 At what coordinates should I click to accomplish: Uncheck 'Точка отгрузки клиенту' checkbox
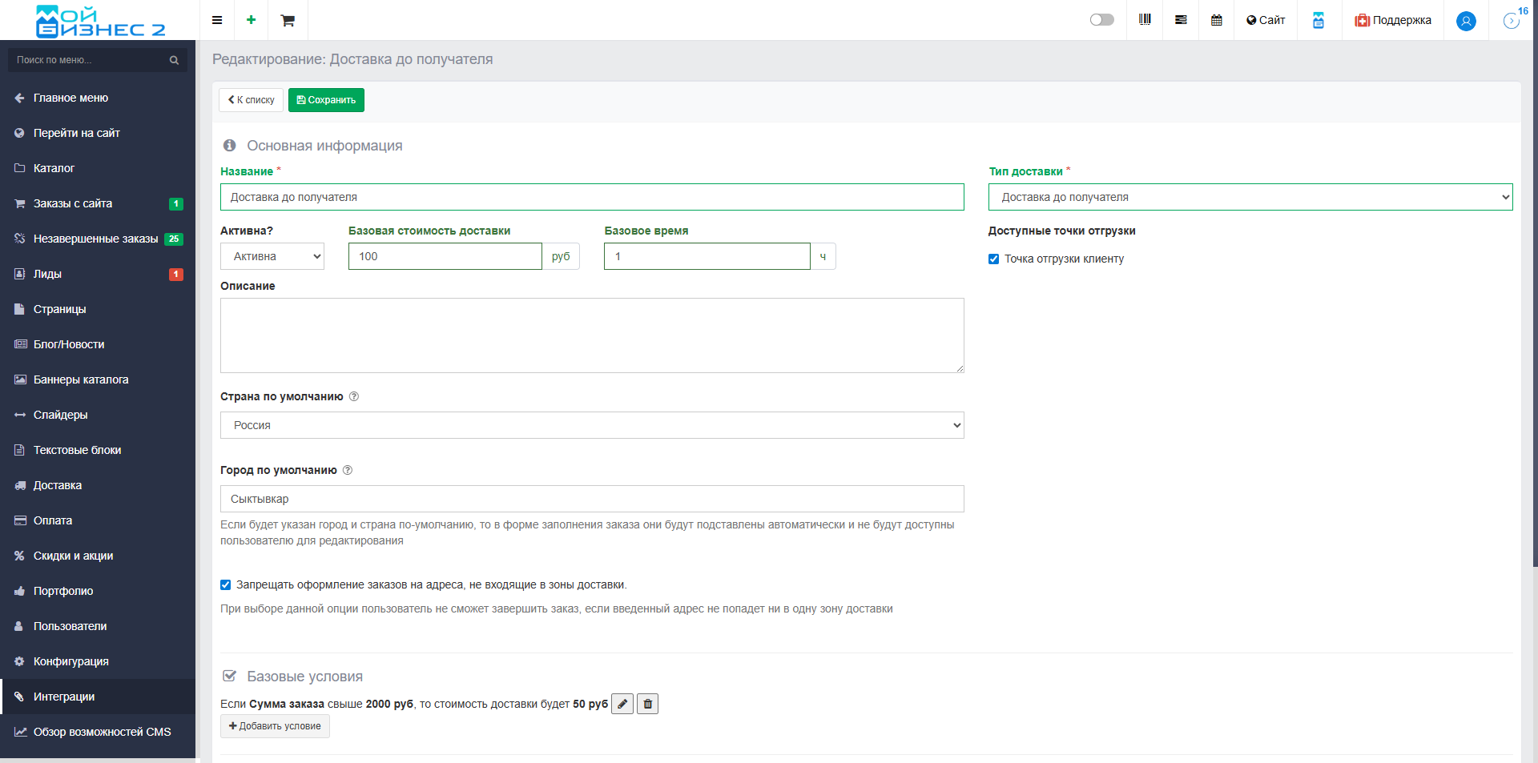click(x=993, y=259)
